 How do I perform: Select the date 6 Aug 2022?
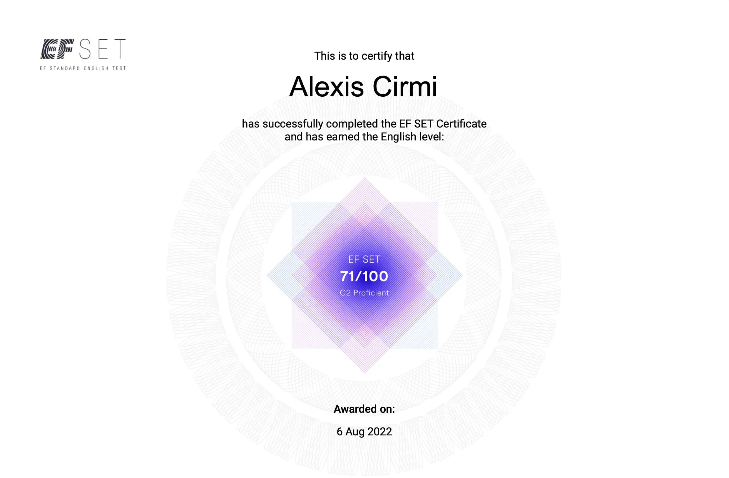[364, 432]
